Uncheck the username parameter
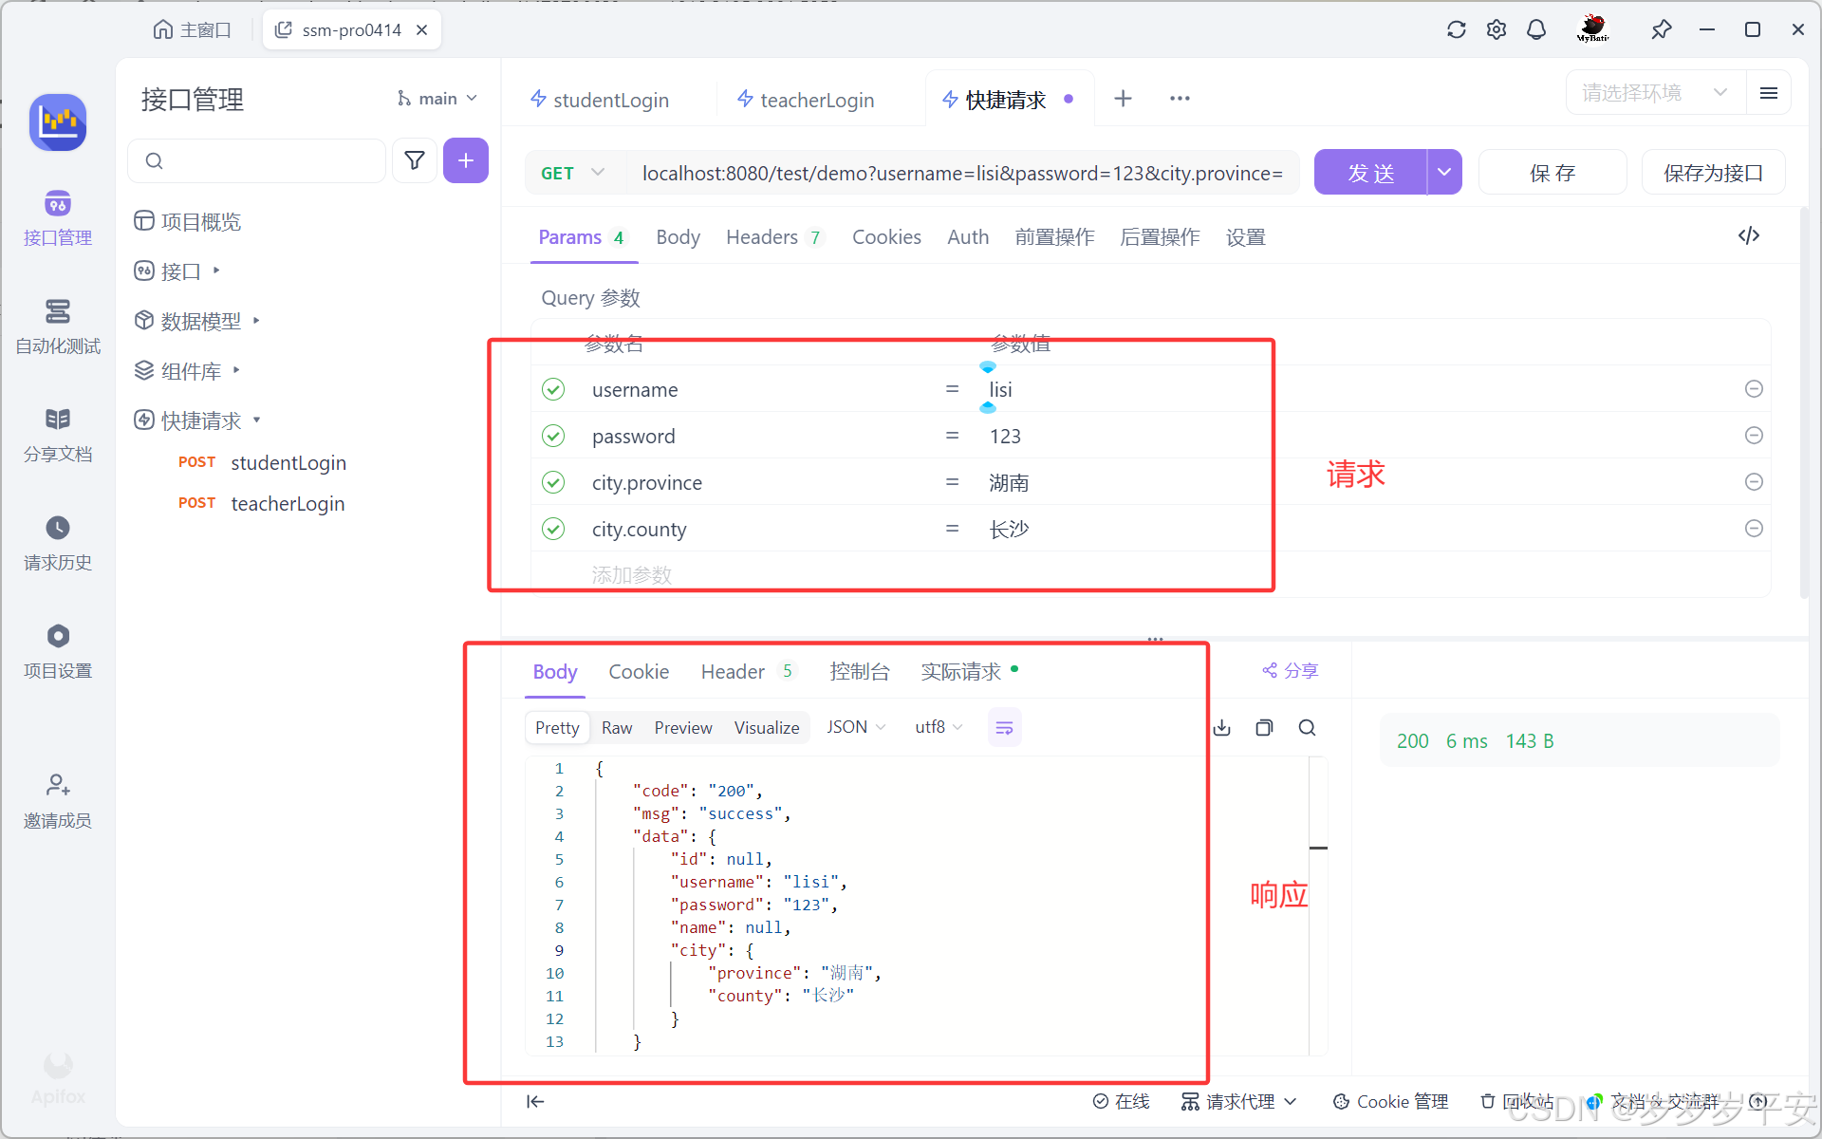 point(553,389)
